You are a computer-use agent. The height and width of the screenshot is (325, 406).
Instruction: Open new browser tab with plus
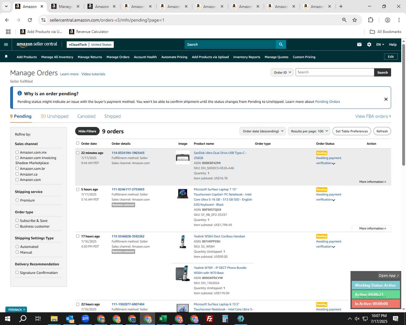341,6
